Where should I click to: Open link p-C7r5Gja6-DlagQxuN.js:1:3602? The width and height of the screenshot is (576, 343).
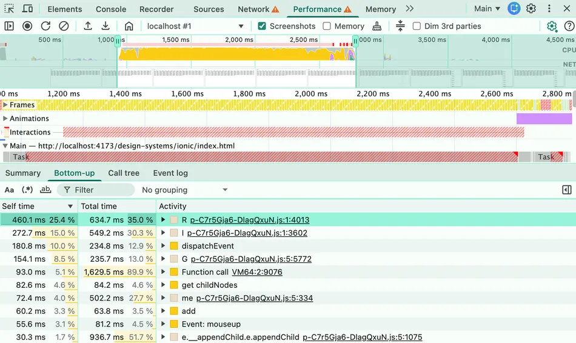click(247, 233)
